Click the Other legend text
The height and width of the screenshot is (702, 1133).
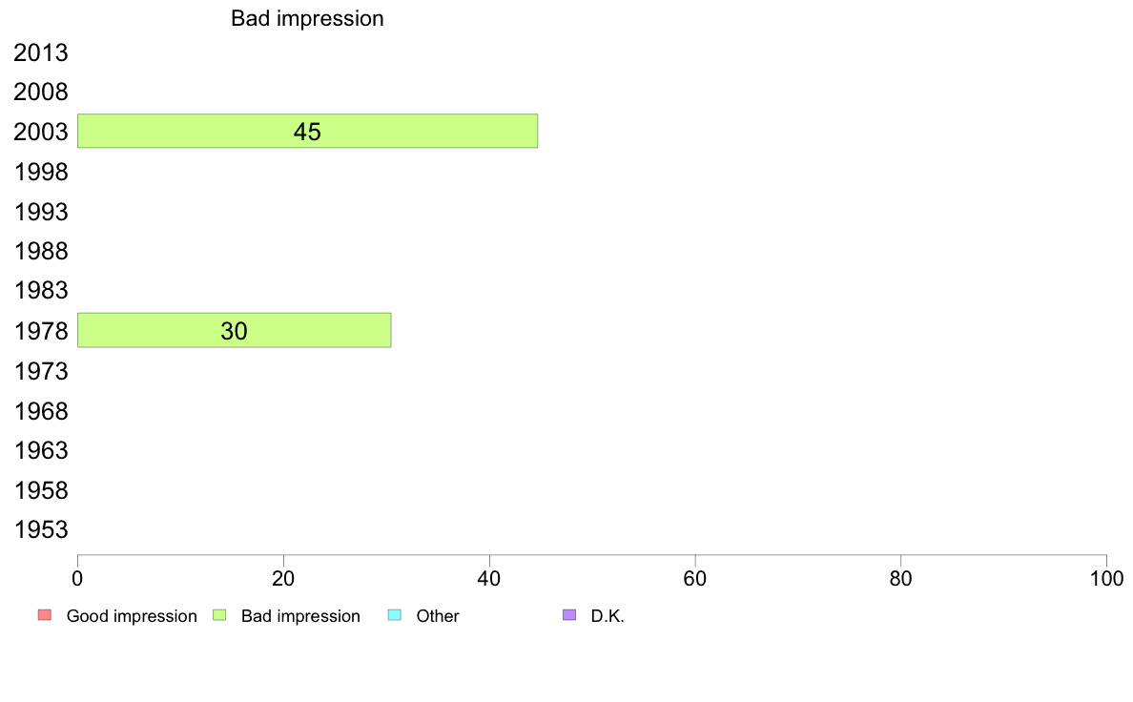(438, 616)
